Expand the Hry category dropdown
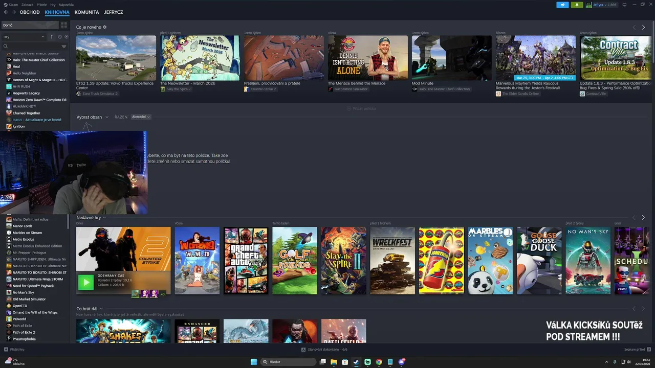Image resolution: width=655 pixels, height=368 pixels. click(x=24, y=37)
